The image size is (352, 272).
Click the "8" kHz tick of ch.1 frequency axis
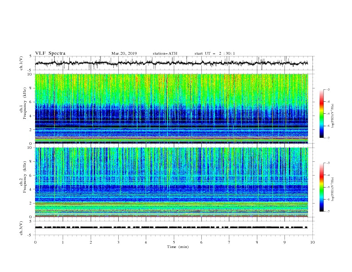click(31, 88)
